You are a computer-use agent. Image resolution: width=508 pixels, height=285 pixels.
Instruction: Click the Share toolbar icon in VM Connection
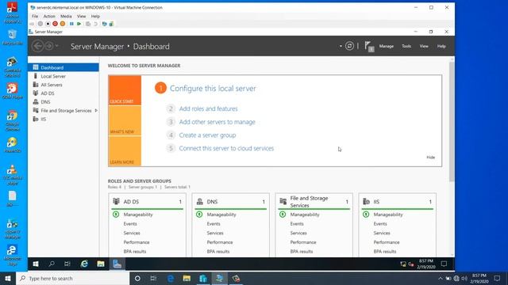(x=111, y=24)
